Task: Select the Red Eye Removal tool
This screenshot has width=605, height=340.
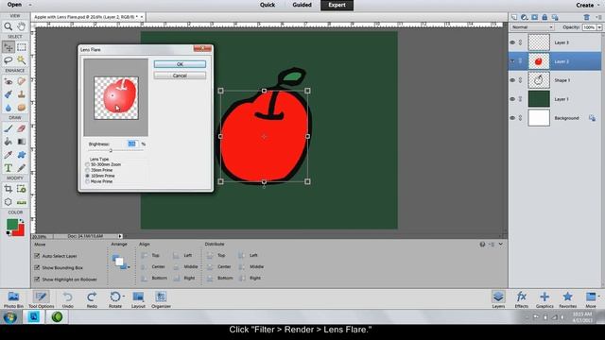Action: 9,81
